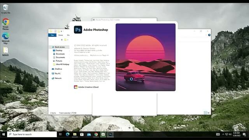The height and width of the screenshot is (140, 249).
Task: Open the File tab in File Explorer
Action: coord(52,35)
